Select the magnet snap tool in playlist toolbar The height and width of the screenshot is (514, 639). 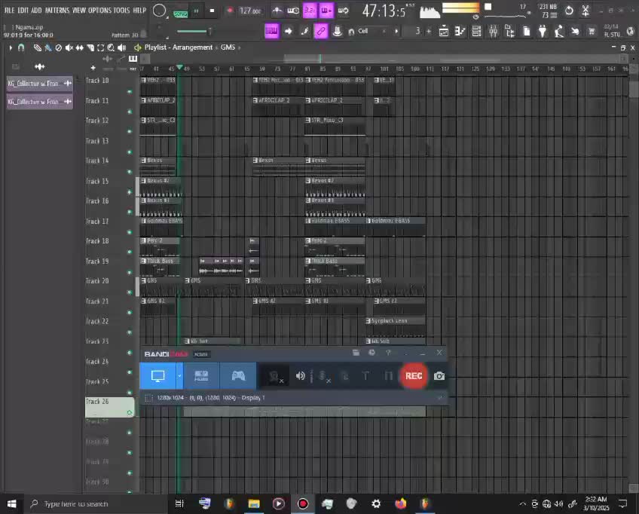point(21,47)
